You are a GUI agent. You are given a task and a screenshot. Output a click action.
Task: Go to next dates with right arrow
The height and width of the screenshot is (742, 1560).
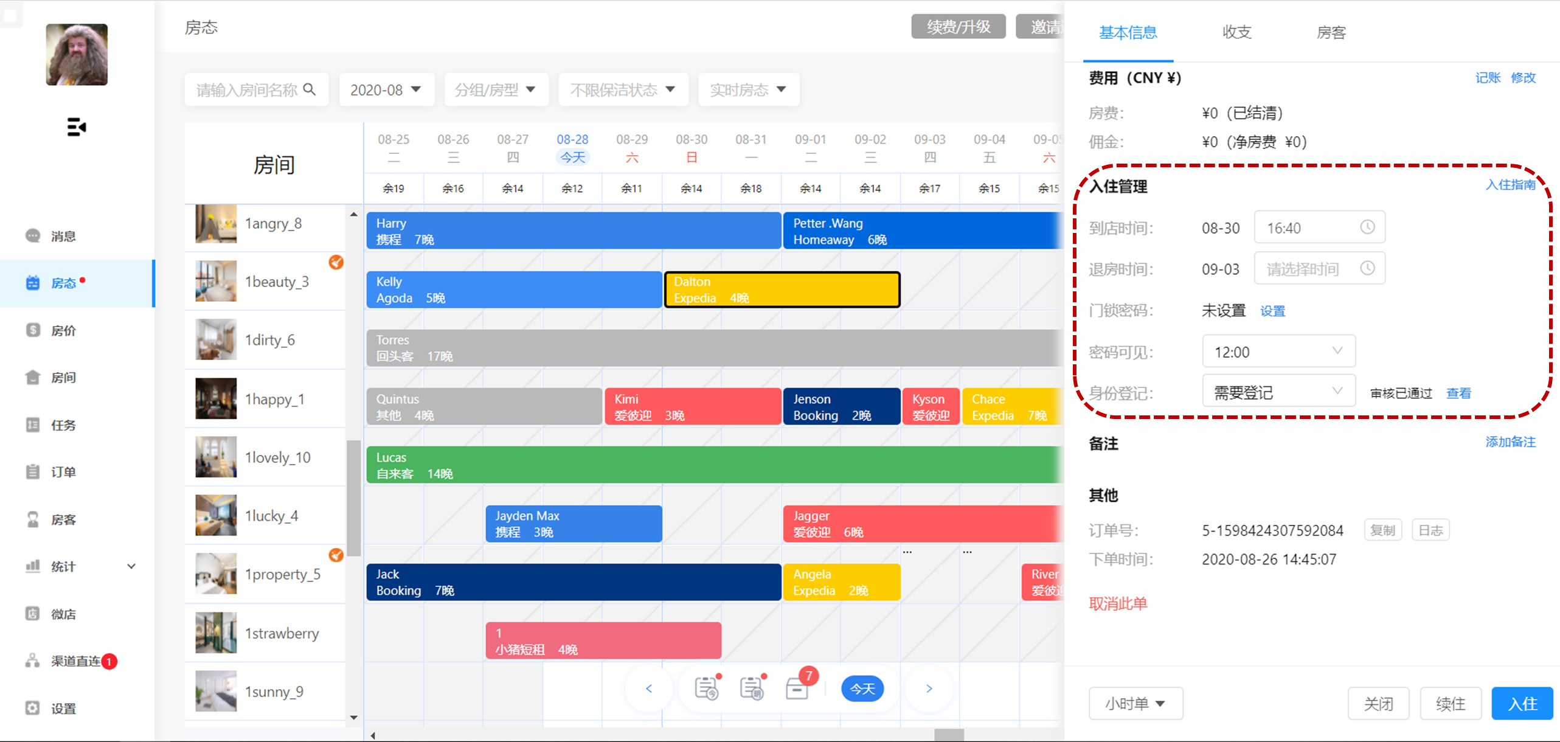click(929, 688)
